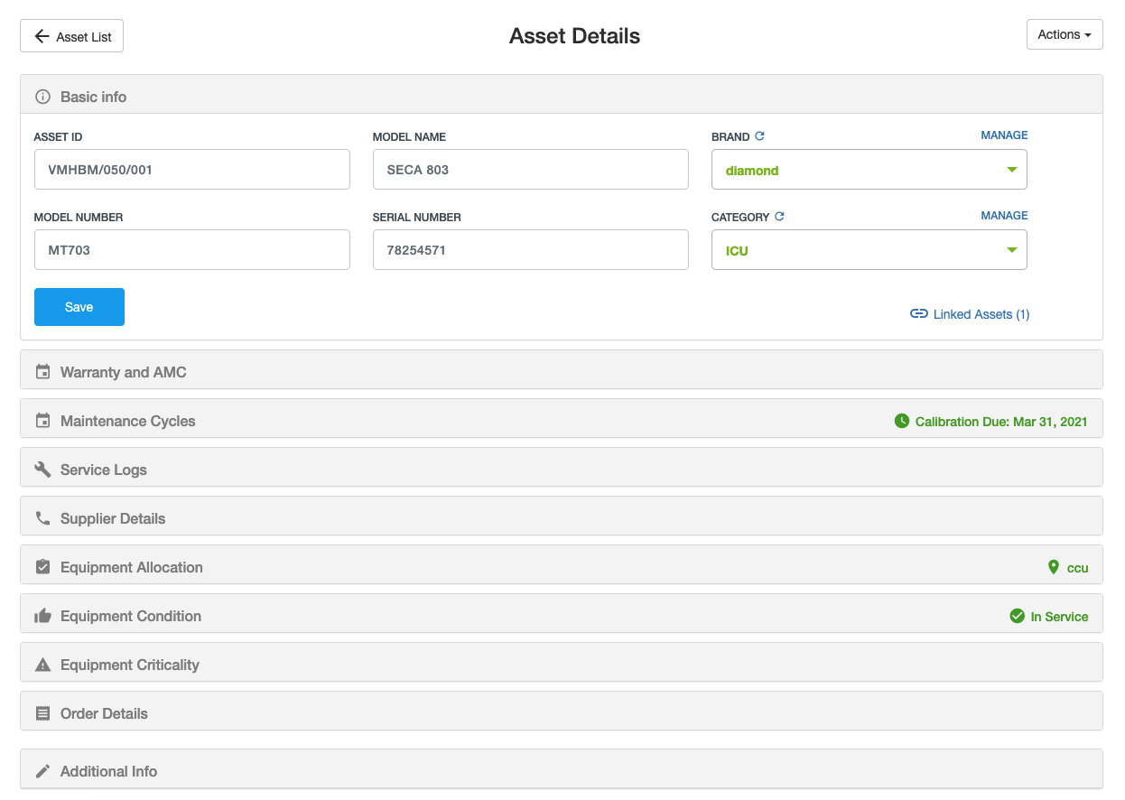Viewport: 1125px width, 800px height.
Task: Click the wrench icon beside Service Logs
Action: point(42,469)
